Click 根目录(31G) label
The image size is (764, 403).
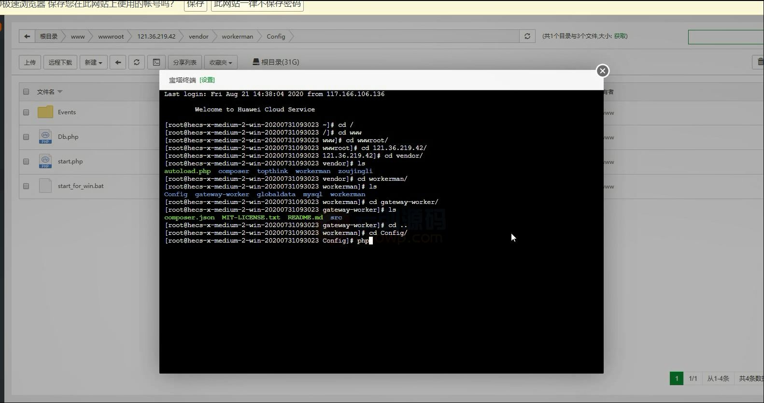click(280, 62)
